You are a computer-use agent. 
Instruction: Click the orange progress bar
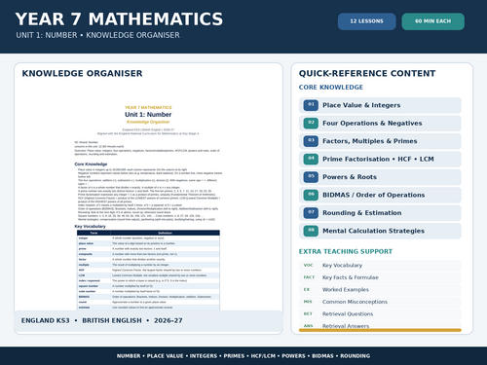pyautogui.click(x=380, y=330)
